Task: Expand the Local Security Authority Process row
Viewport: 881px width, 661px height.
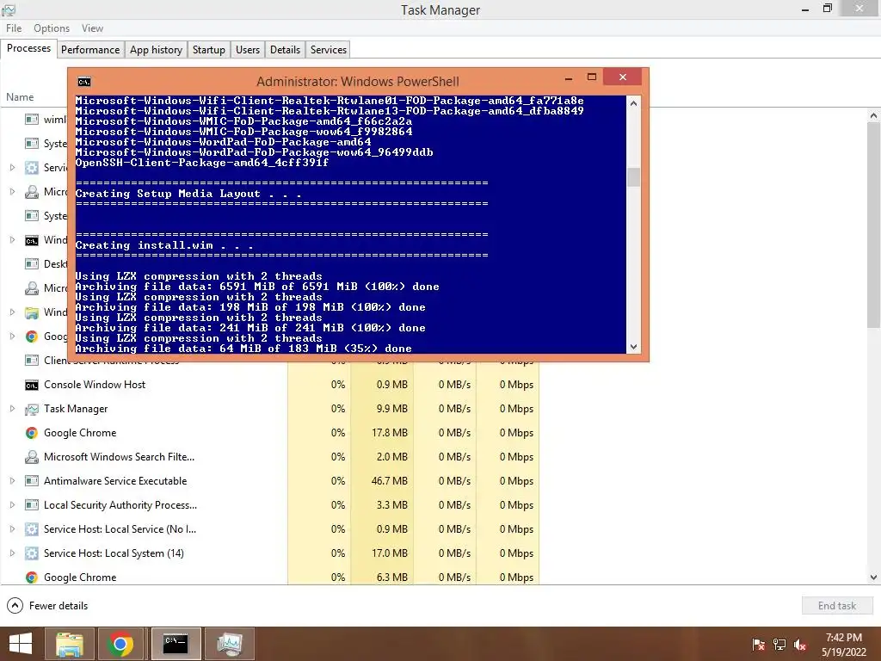Action: (12, 504)
